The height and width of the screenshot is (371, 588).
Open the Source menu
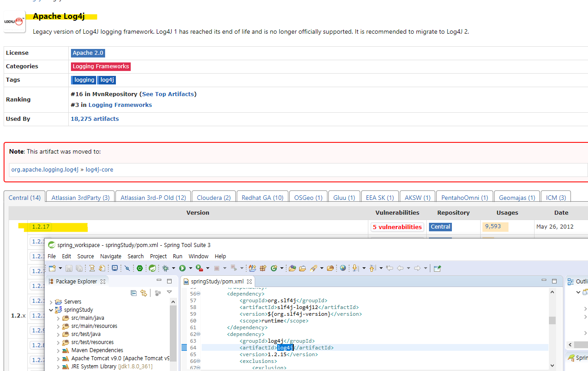[86, 256]
